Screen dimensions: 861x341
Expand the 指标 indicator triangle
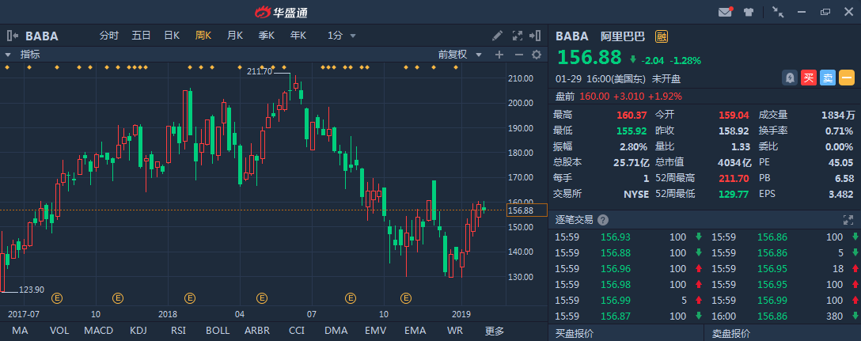[8, 55]
